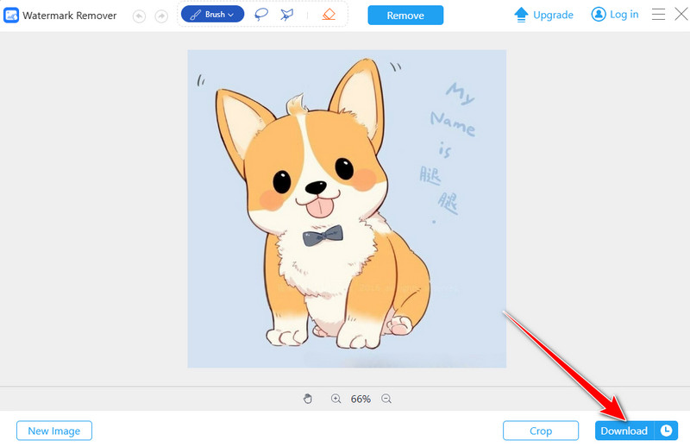690x447 pixels.
Task: Zoom in on the image
Action: click(x=336, y=399)
